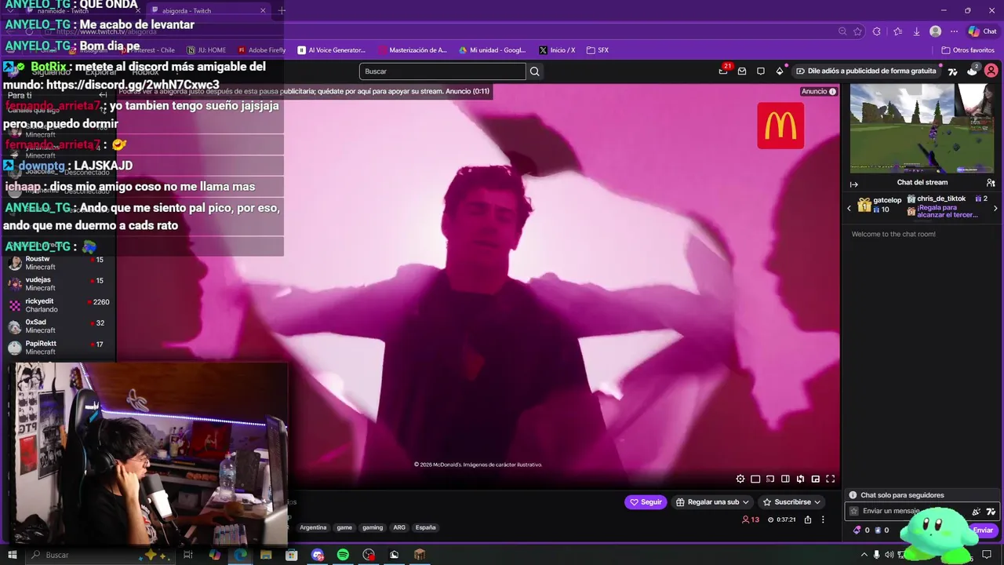The image size is (1004, 565).
Task: Open Spotify from the taskbar
Action: [343, 555]
